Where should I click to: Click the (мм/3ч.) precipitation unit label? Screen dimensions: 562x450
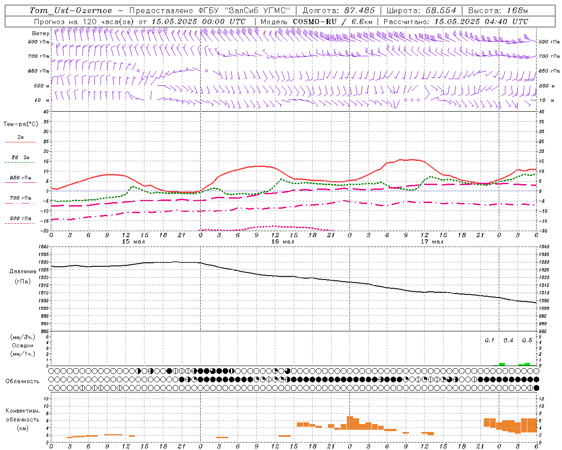pos(23,337)
